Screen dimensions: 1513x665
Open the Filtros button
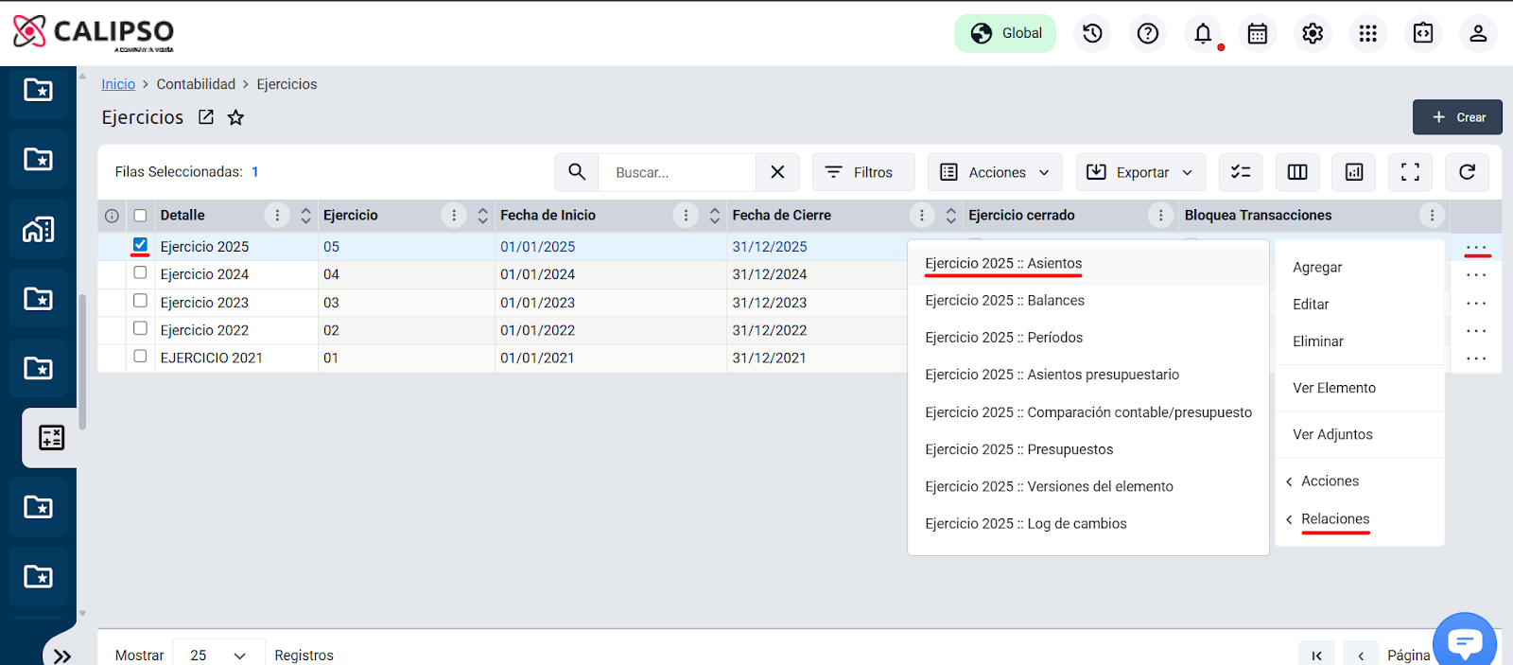862,172
